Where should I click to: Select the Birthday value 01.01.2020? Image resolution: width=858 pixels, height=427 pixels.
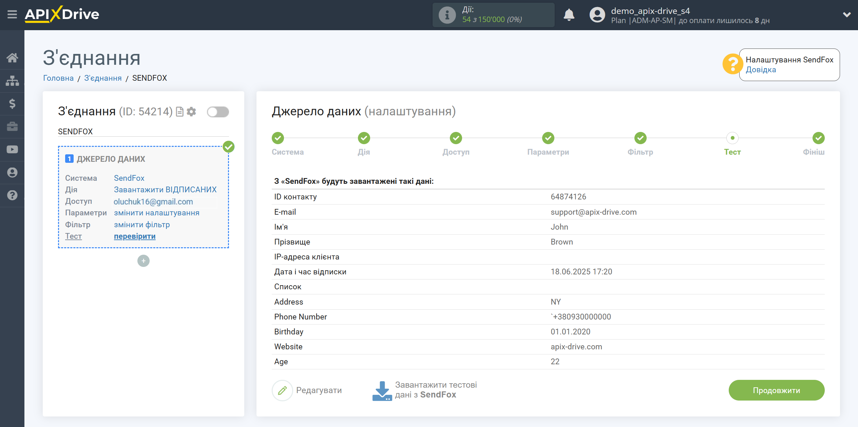tap(570, 332)
